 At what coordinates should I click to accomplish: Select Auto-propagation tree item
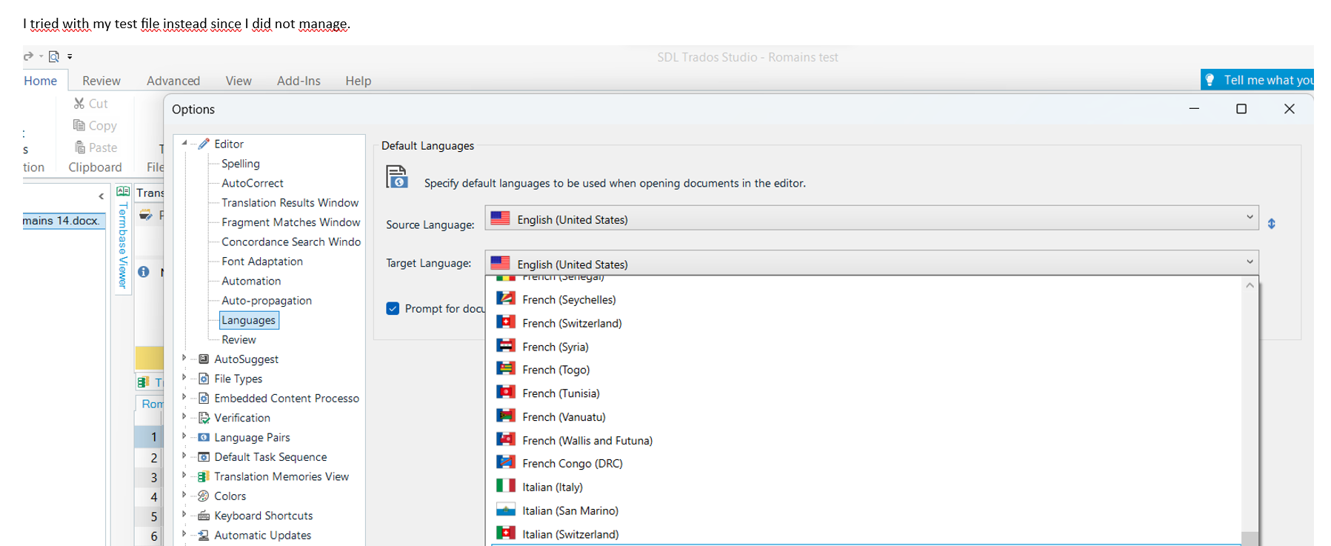(x=267, y=301)
